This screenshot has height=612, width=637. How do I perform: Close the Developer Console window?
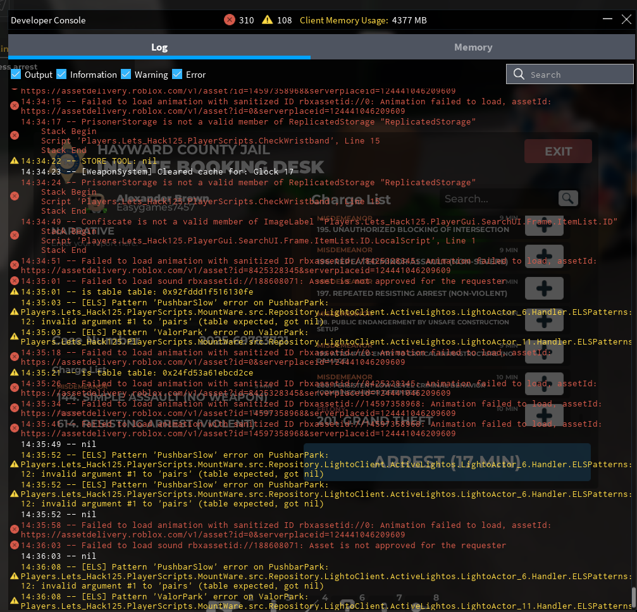pyautogui.click(x=626, y=20)
